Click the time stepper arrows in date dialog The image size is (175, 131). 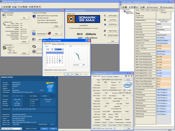click(83, 65)
